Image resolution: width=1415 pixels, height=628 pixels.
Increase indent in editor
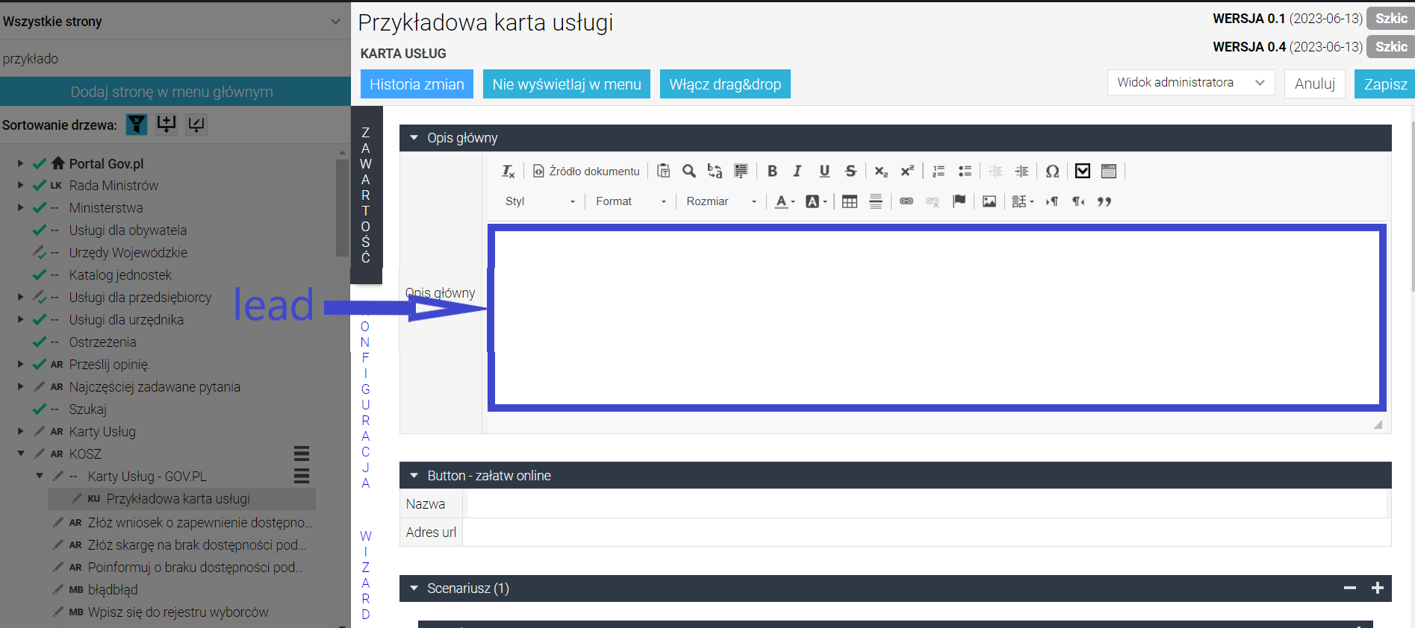[1021, 172]
